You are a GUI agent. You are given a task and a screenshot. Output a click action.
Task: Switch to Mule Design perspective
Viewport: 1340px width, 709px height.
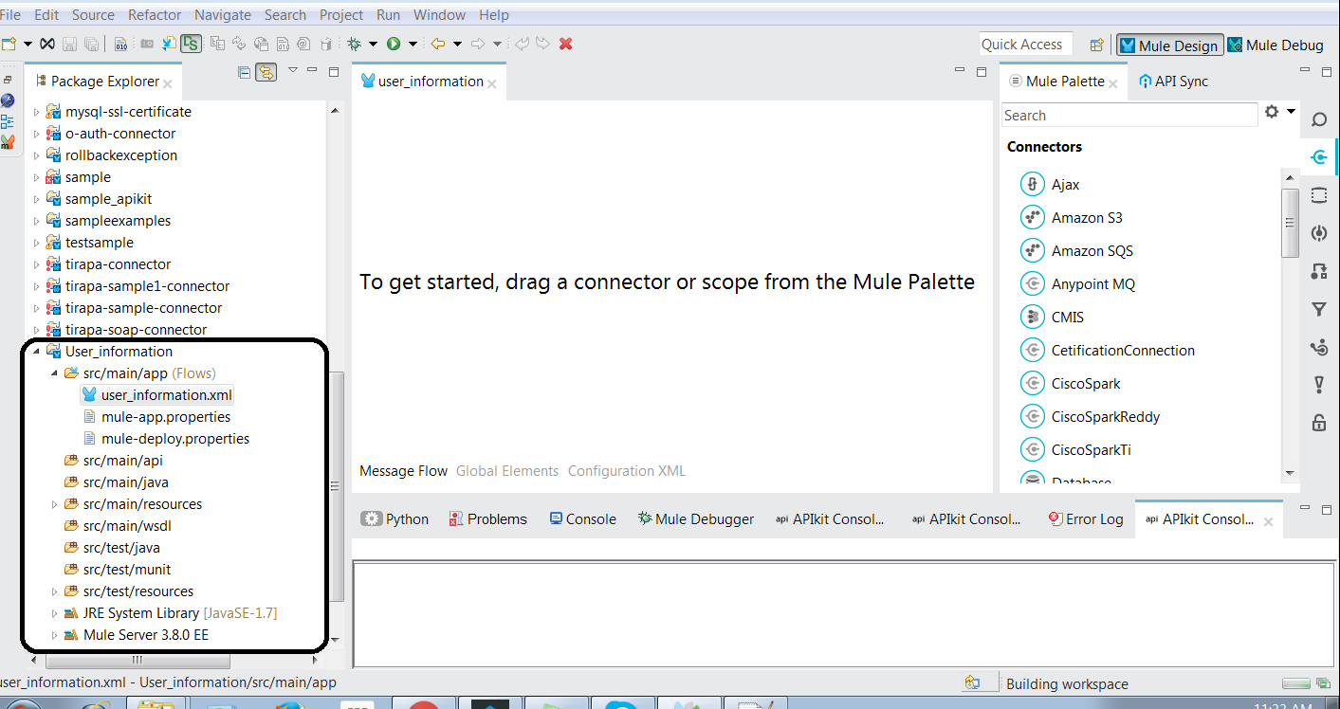pos(1168,45)
